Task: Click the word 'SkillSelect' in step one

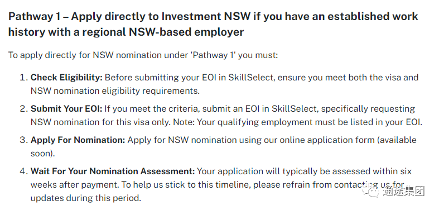Action: [250, 78]
